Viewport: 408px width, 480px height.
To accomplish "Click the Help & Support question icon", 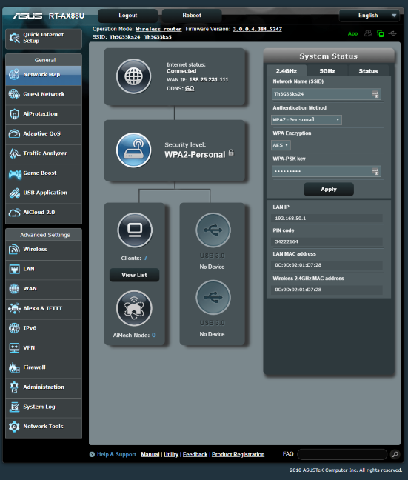I will coord(92,454).
